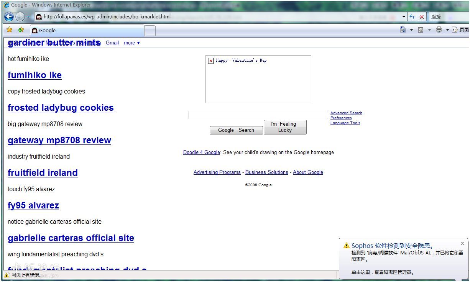The height and width of the screenshot is (282, 470).
Task: Click the red Stop loading icon
Action: [422, 17]
